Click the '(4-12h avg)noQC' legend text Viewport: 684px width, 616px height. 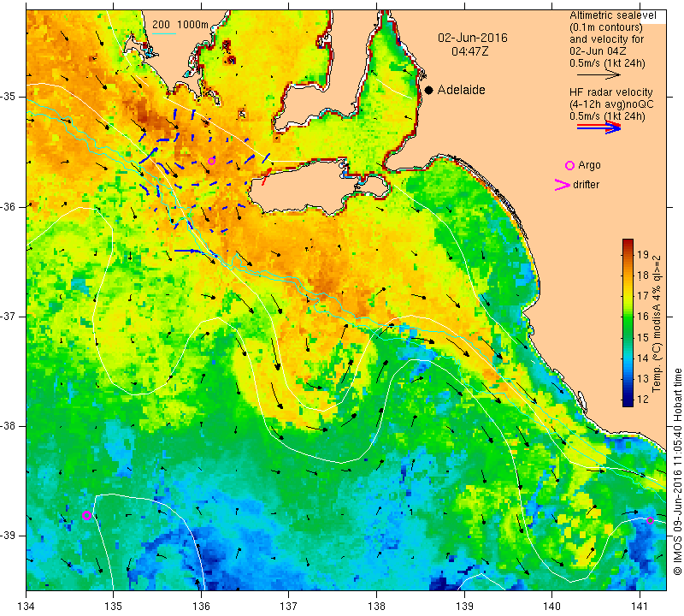pos(611,104)
